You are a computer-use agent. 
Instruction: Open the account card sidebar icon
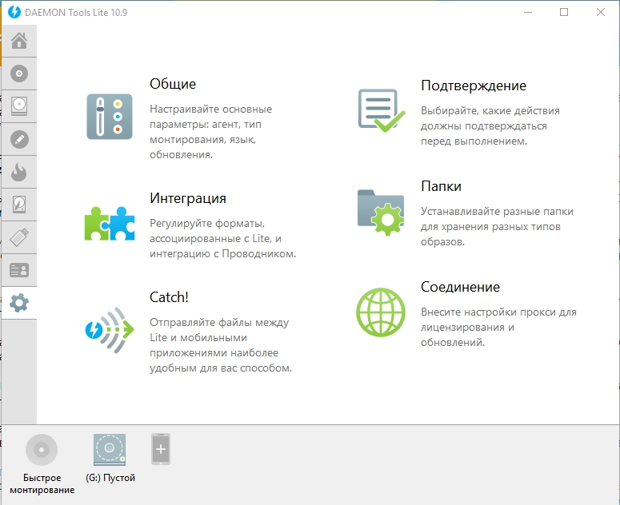tap(19, 270)
